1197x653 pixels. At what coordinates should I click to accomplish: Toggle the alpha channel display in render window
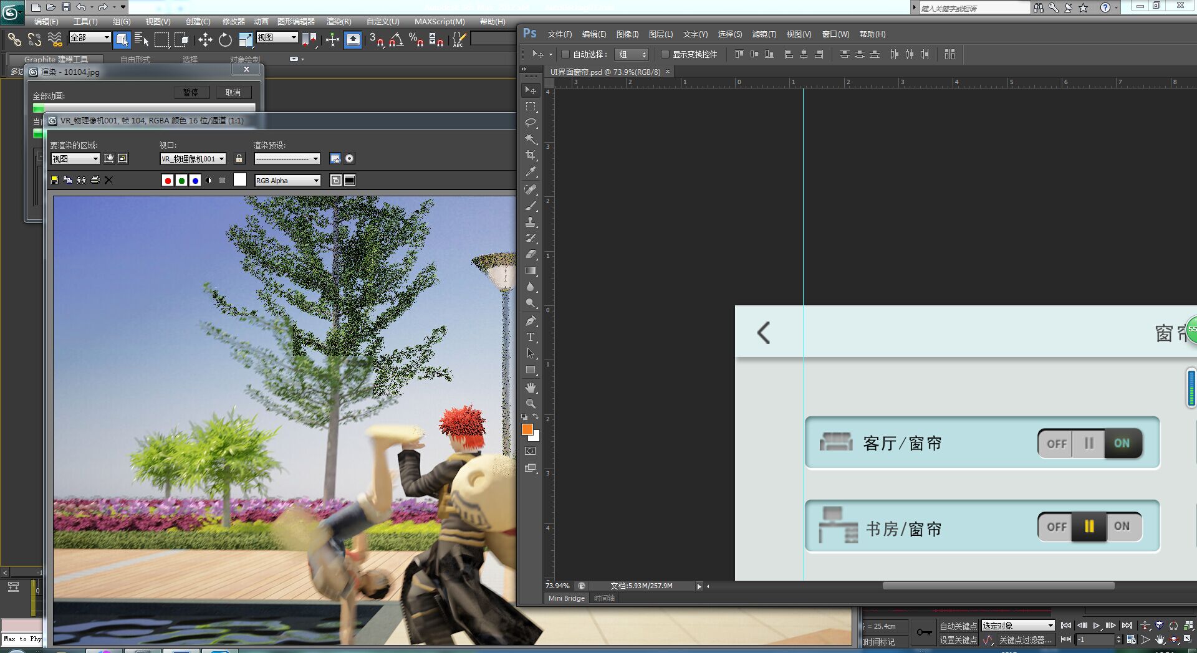pyautogui.click(x=209, y=180)
